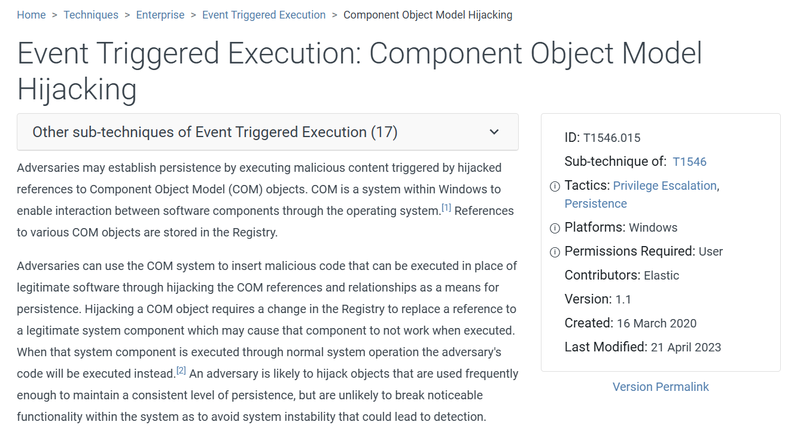Navigate to Enterprise breadcrumb
Viewport: 791px width, 437px height.
(160, 15)
